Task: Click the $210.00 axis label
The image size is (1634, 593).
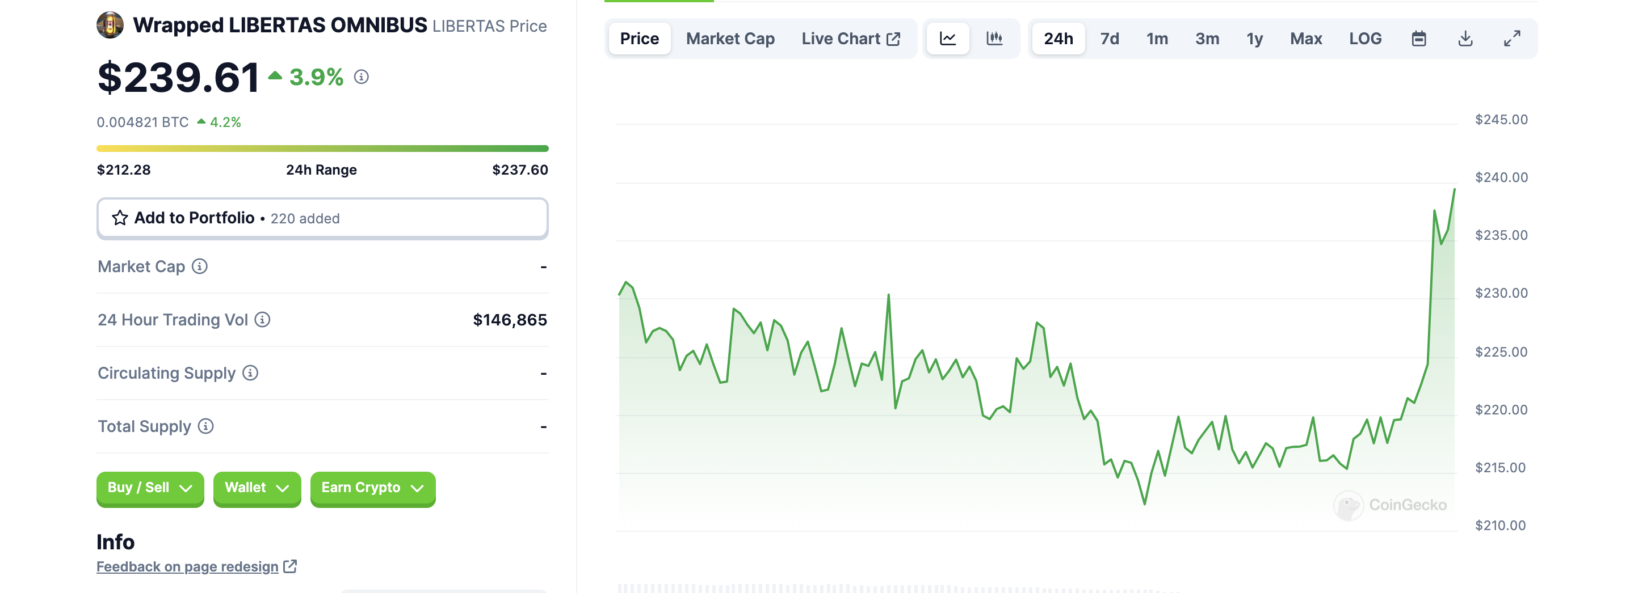Action: (x=1499, y=525)
